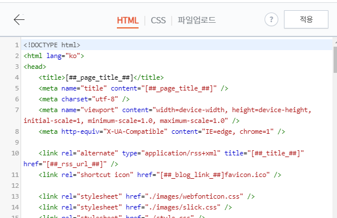Click the vertical scrollbar thumb in the editor

(335, 60)
